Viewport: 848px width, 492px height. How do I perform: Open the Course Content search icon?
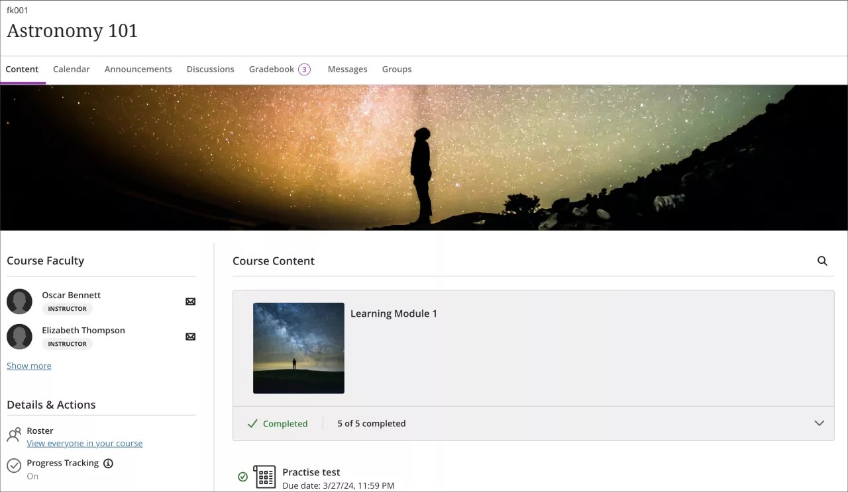(822, 261)
